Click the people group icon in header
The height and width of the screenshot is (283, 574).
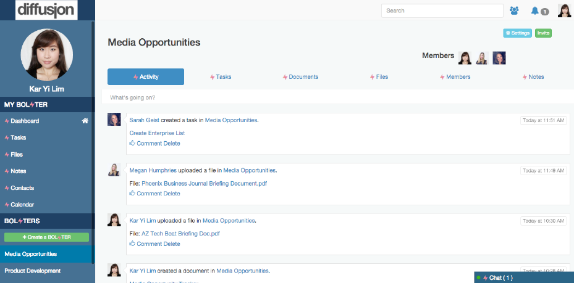[x=514, y=10]
